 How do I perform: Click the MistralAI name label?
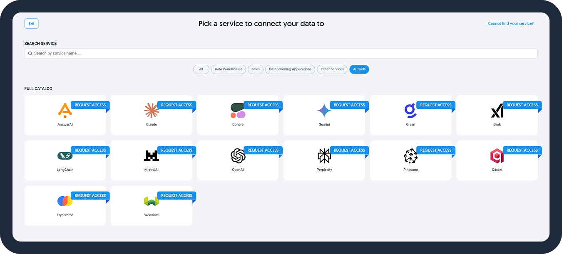click(152, 170)
